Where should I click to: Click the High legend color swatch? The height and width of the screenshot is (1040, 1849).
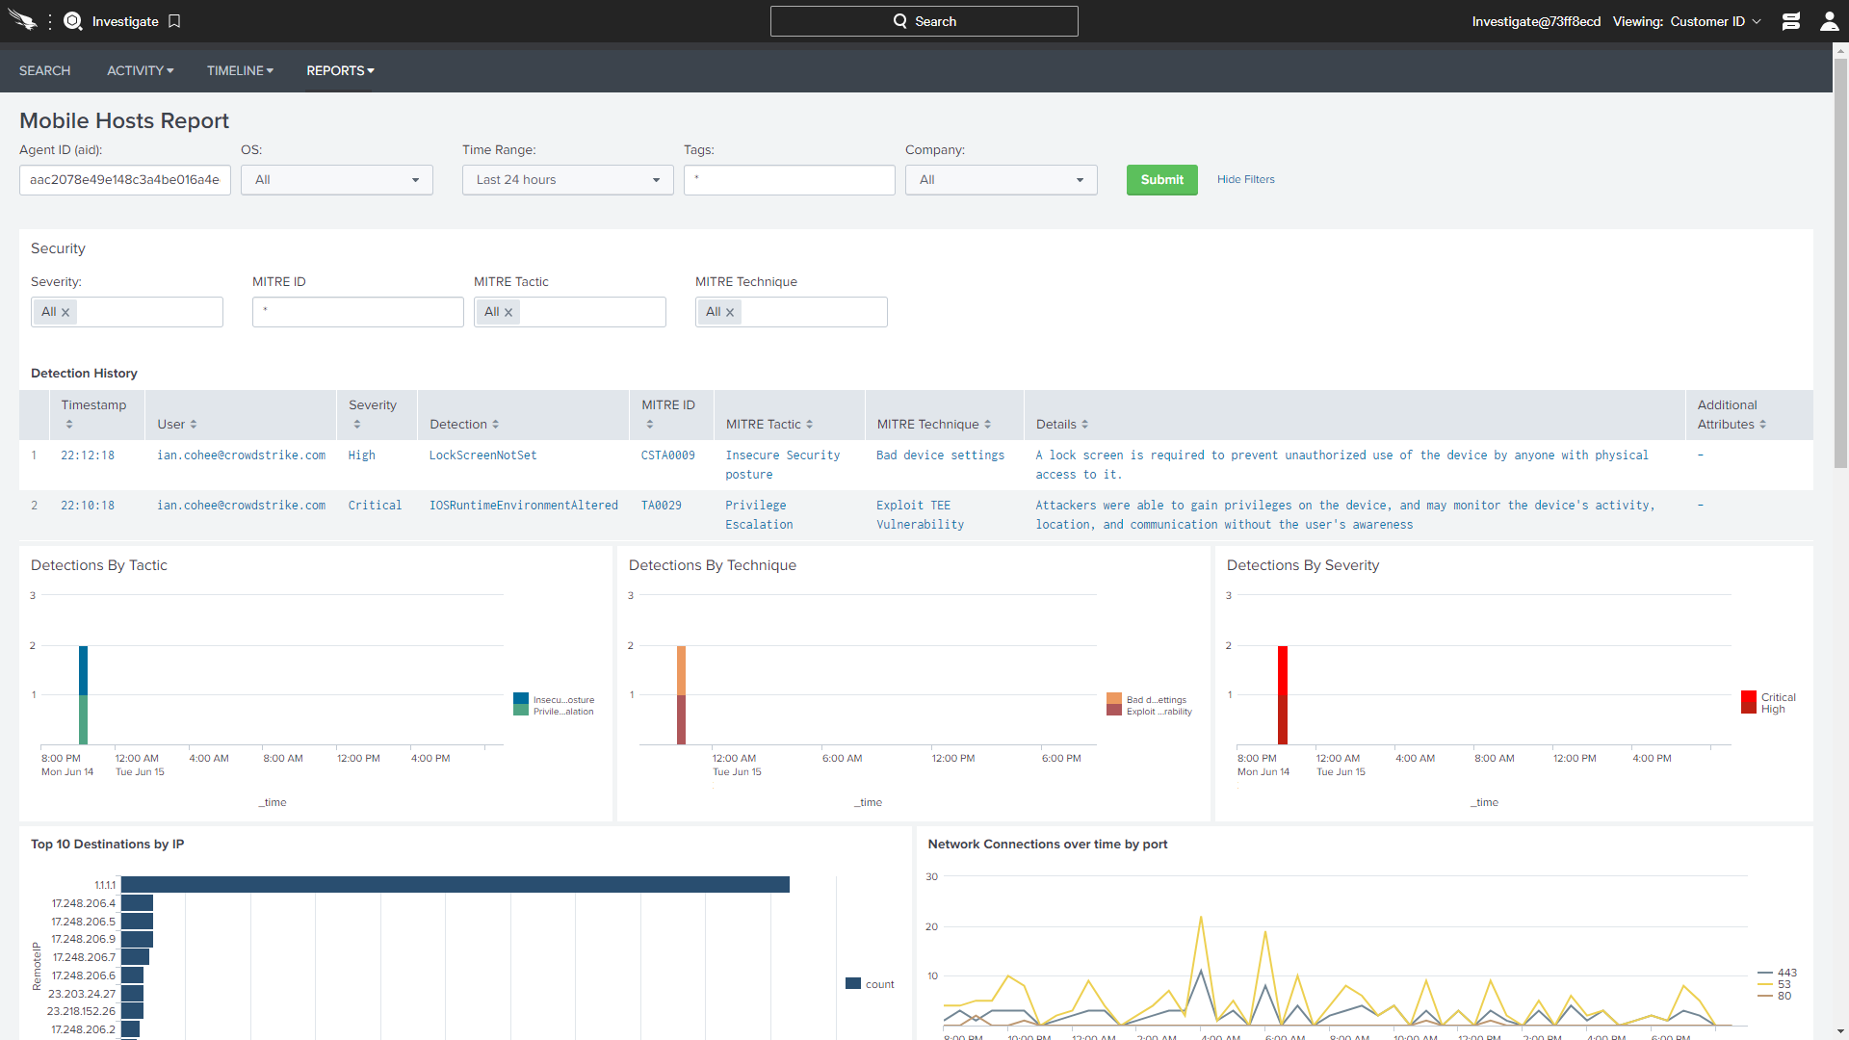coord(1749,709)
